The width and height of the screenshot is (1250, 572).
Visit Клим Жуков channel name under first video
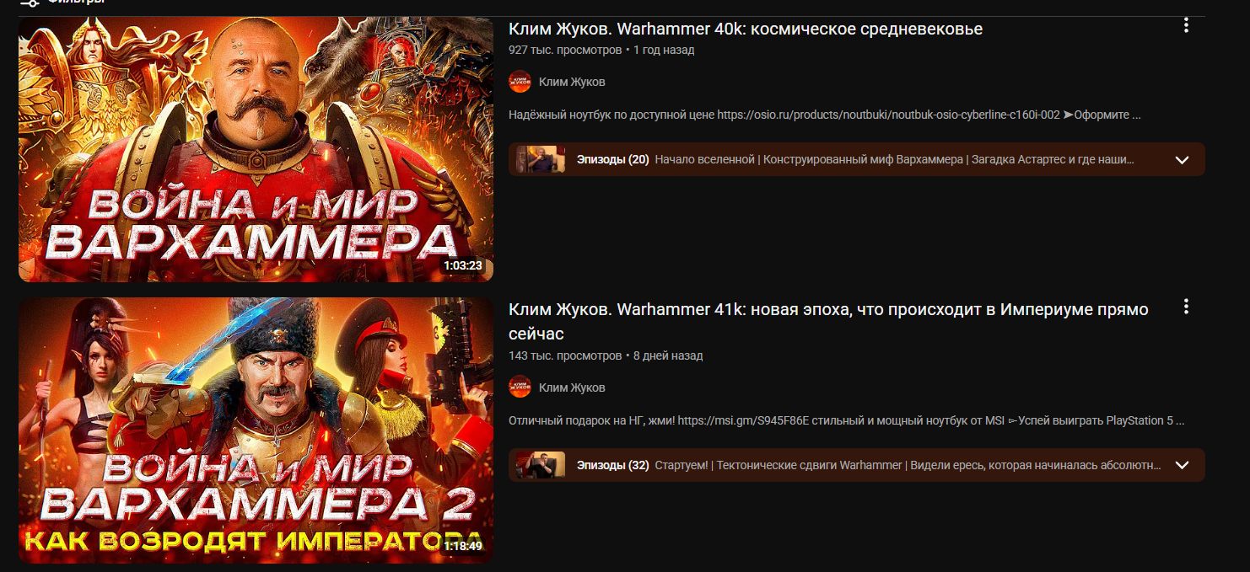[572, 82]
